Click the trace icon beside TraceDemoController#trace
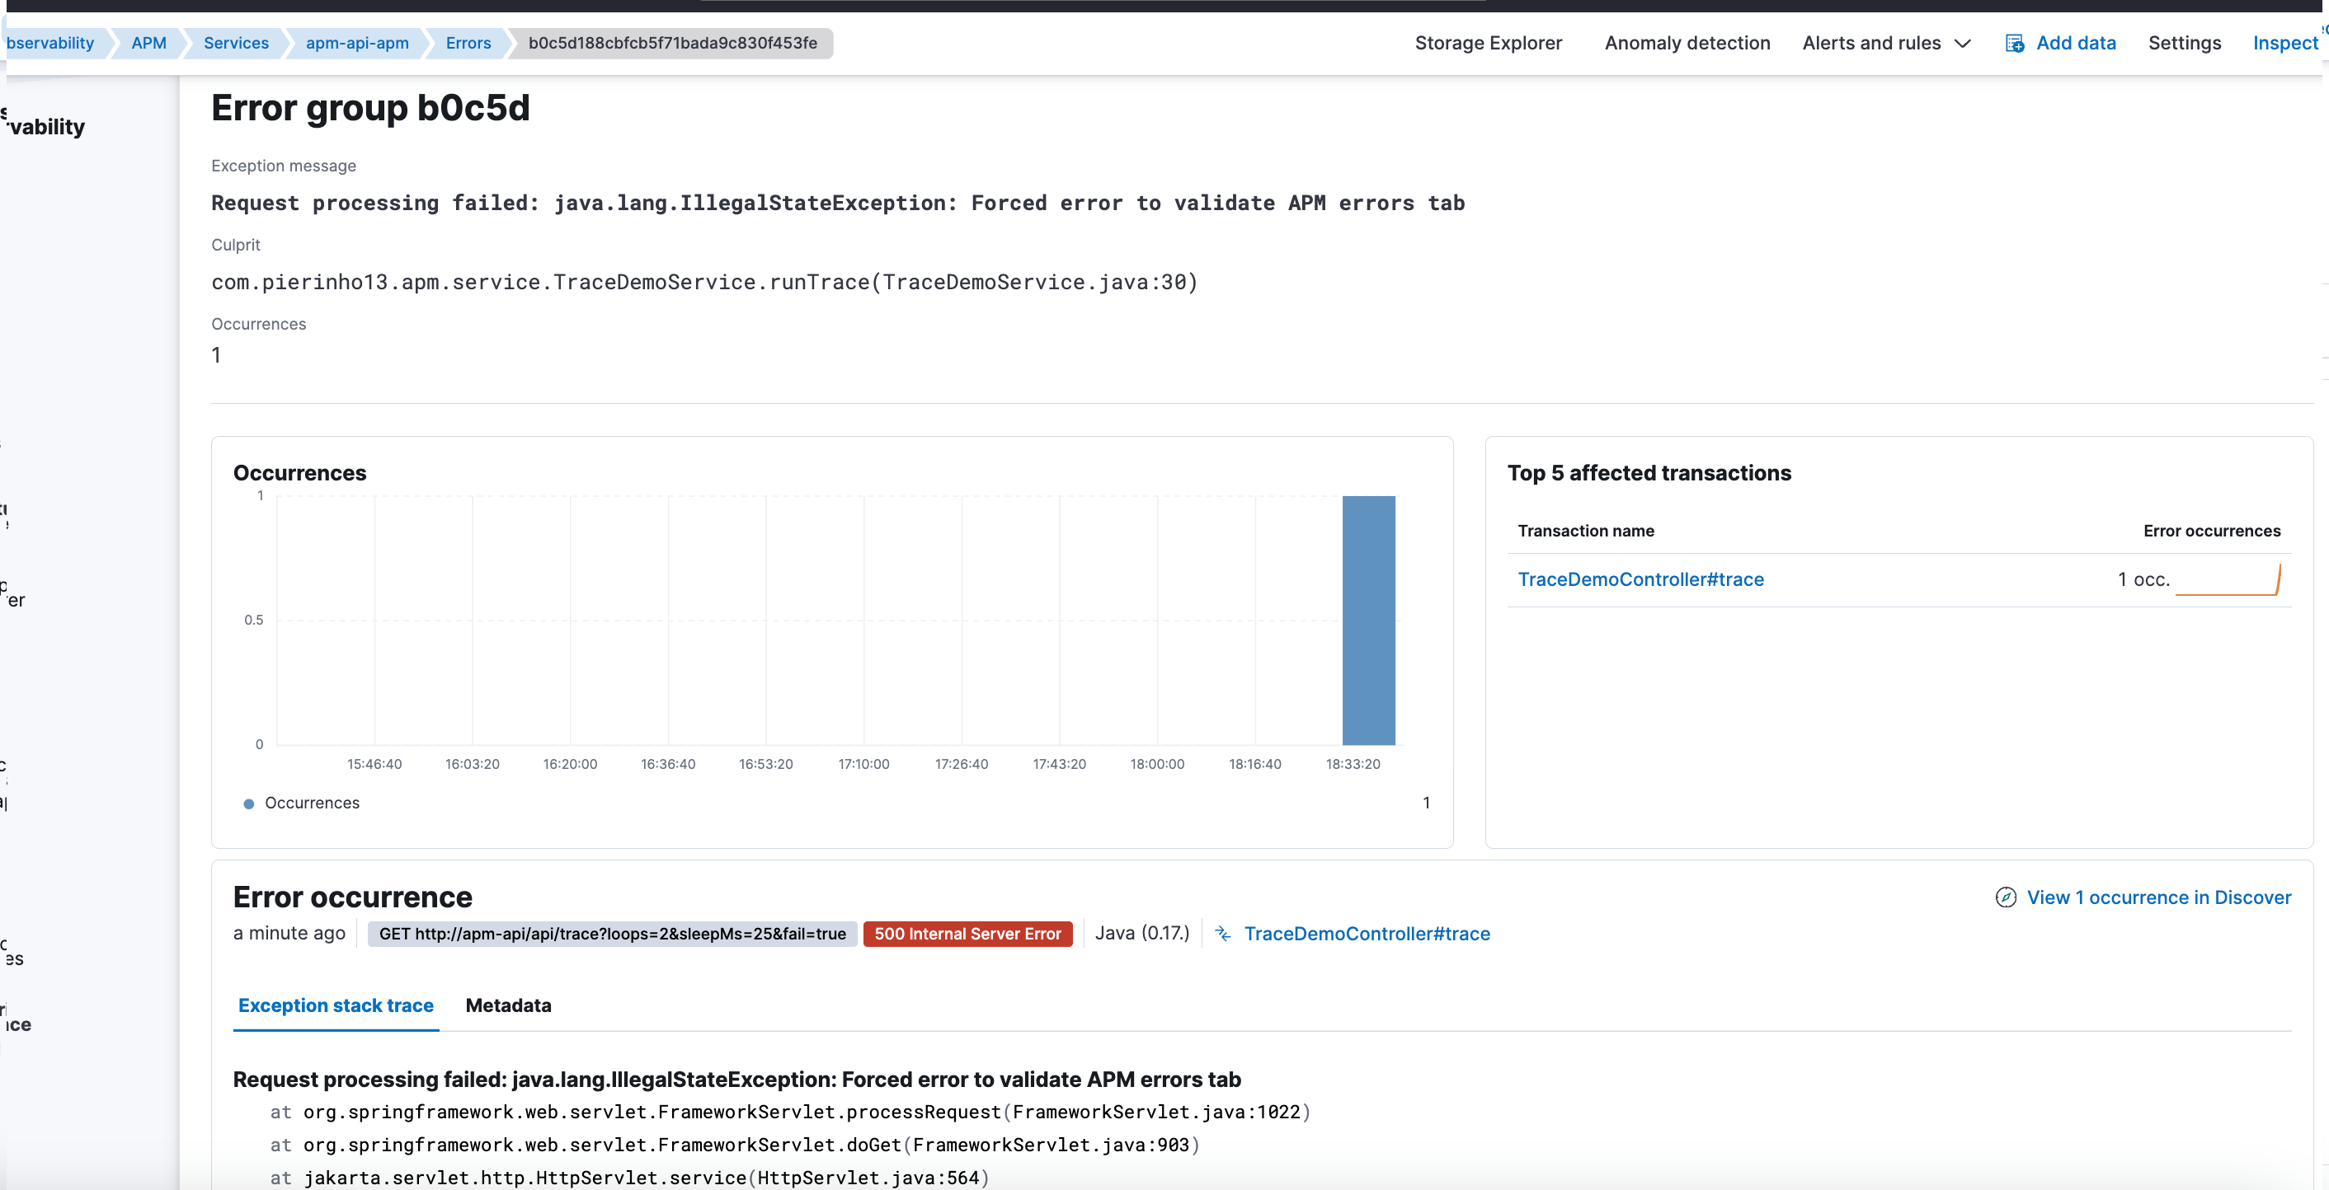Screen dimensions: 2329x1190 [1222, 934]
